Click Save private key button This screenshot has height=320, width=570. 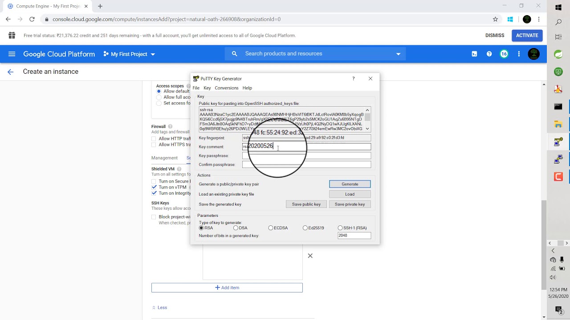click(x=350, y=204)
